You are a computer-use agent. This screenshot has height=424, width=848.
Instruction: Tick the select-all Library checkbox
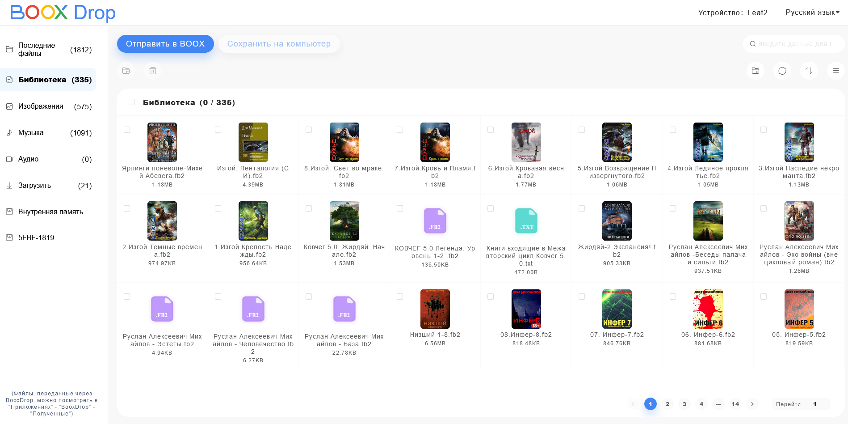coord(132,102)
